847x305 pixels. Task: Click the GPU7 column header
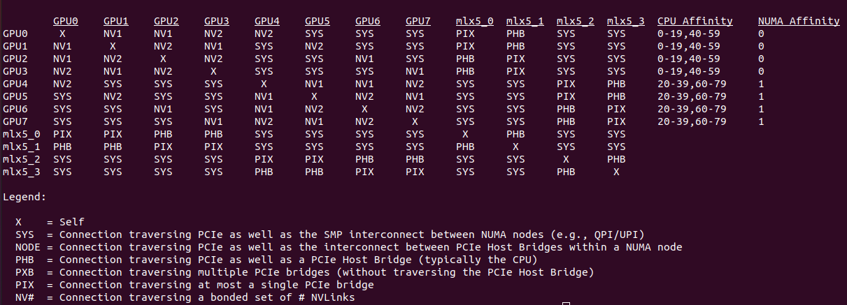418,21
